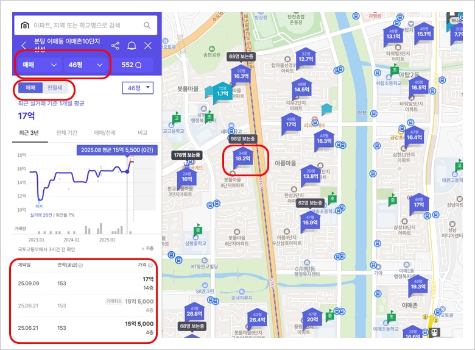Expand the 매매 dropdown in the header
The image size is (475, 350).
pos(40,65)
